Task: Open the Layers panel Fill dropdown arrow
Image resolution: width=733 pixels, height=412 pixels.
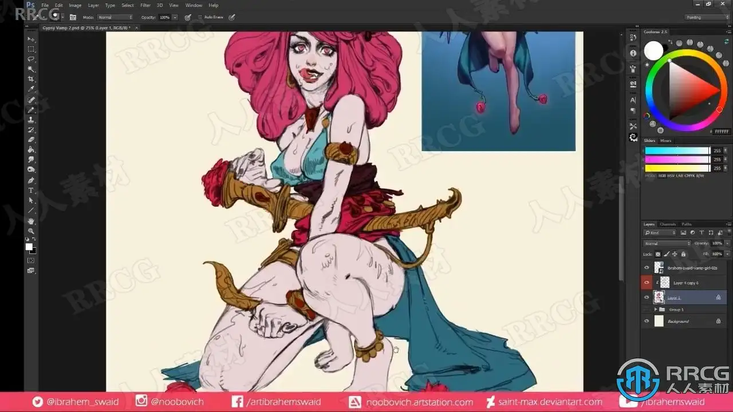Action: pos(727,254)
